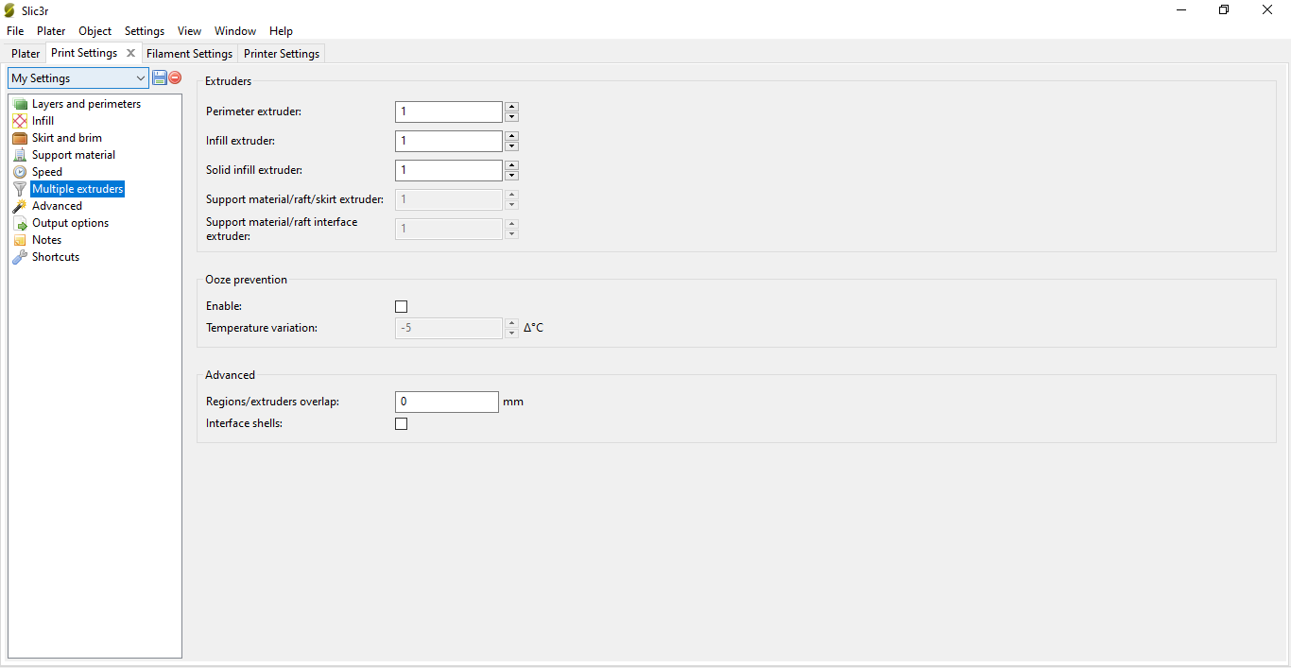
Task: Click the Output options icon
Action: (x=20, y=223)
